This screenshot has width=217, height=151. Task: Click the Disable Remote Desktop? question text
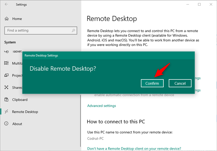pyautogui.click(x=63, y=68)
